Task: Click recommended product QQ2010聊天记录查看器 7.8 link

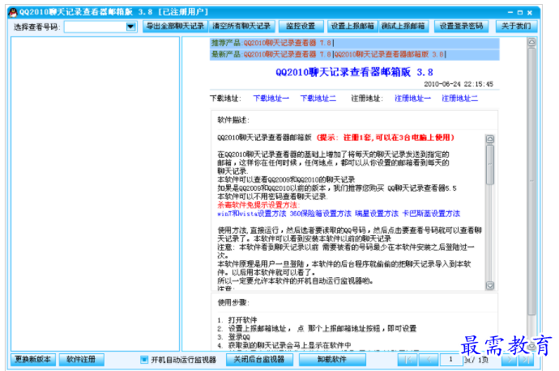Action: click(x=288, y=43)
